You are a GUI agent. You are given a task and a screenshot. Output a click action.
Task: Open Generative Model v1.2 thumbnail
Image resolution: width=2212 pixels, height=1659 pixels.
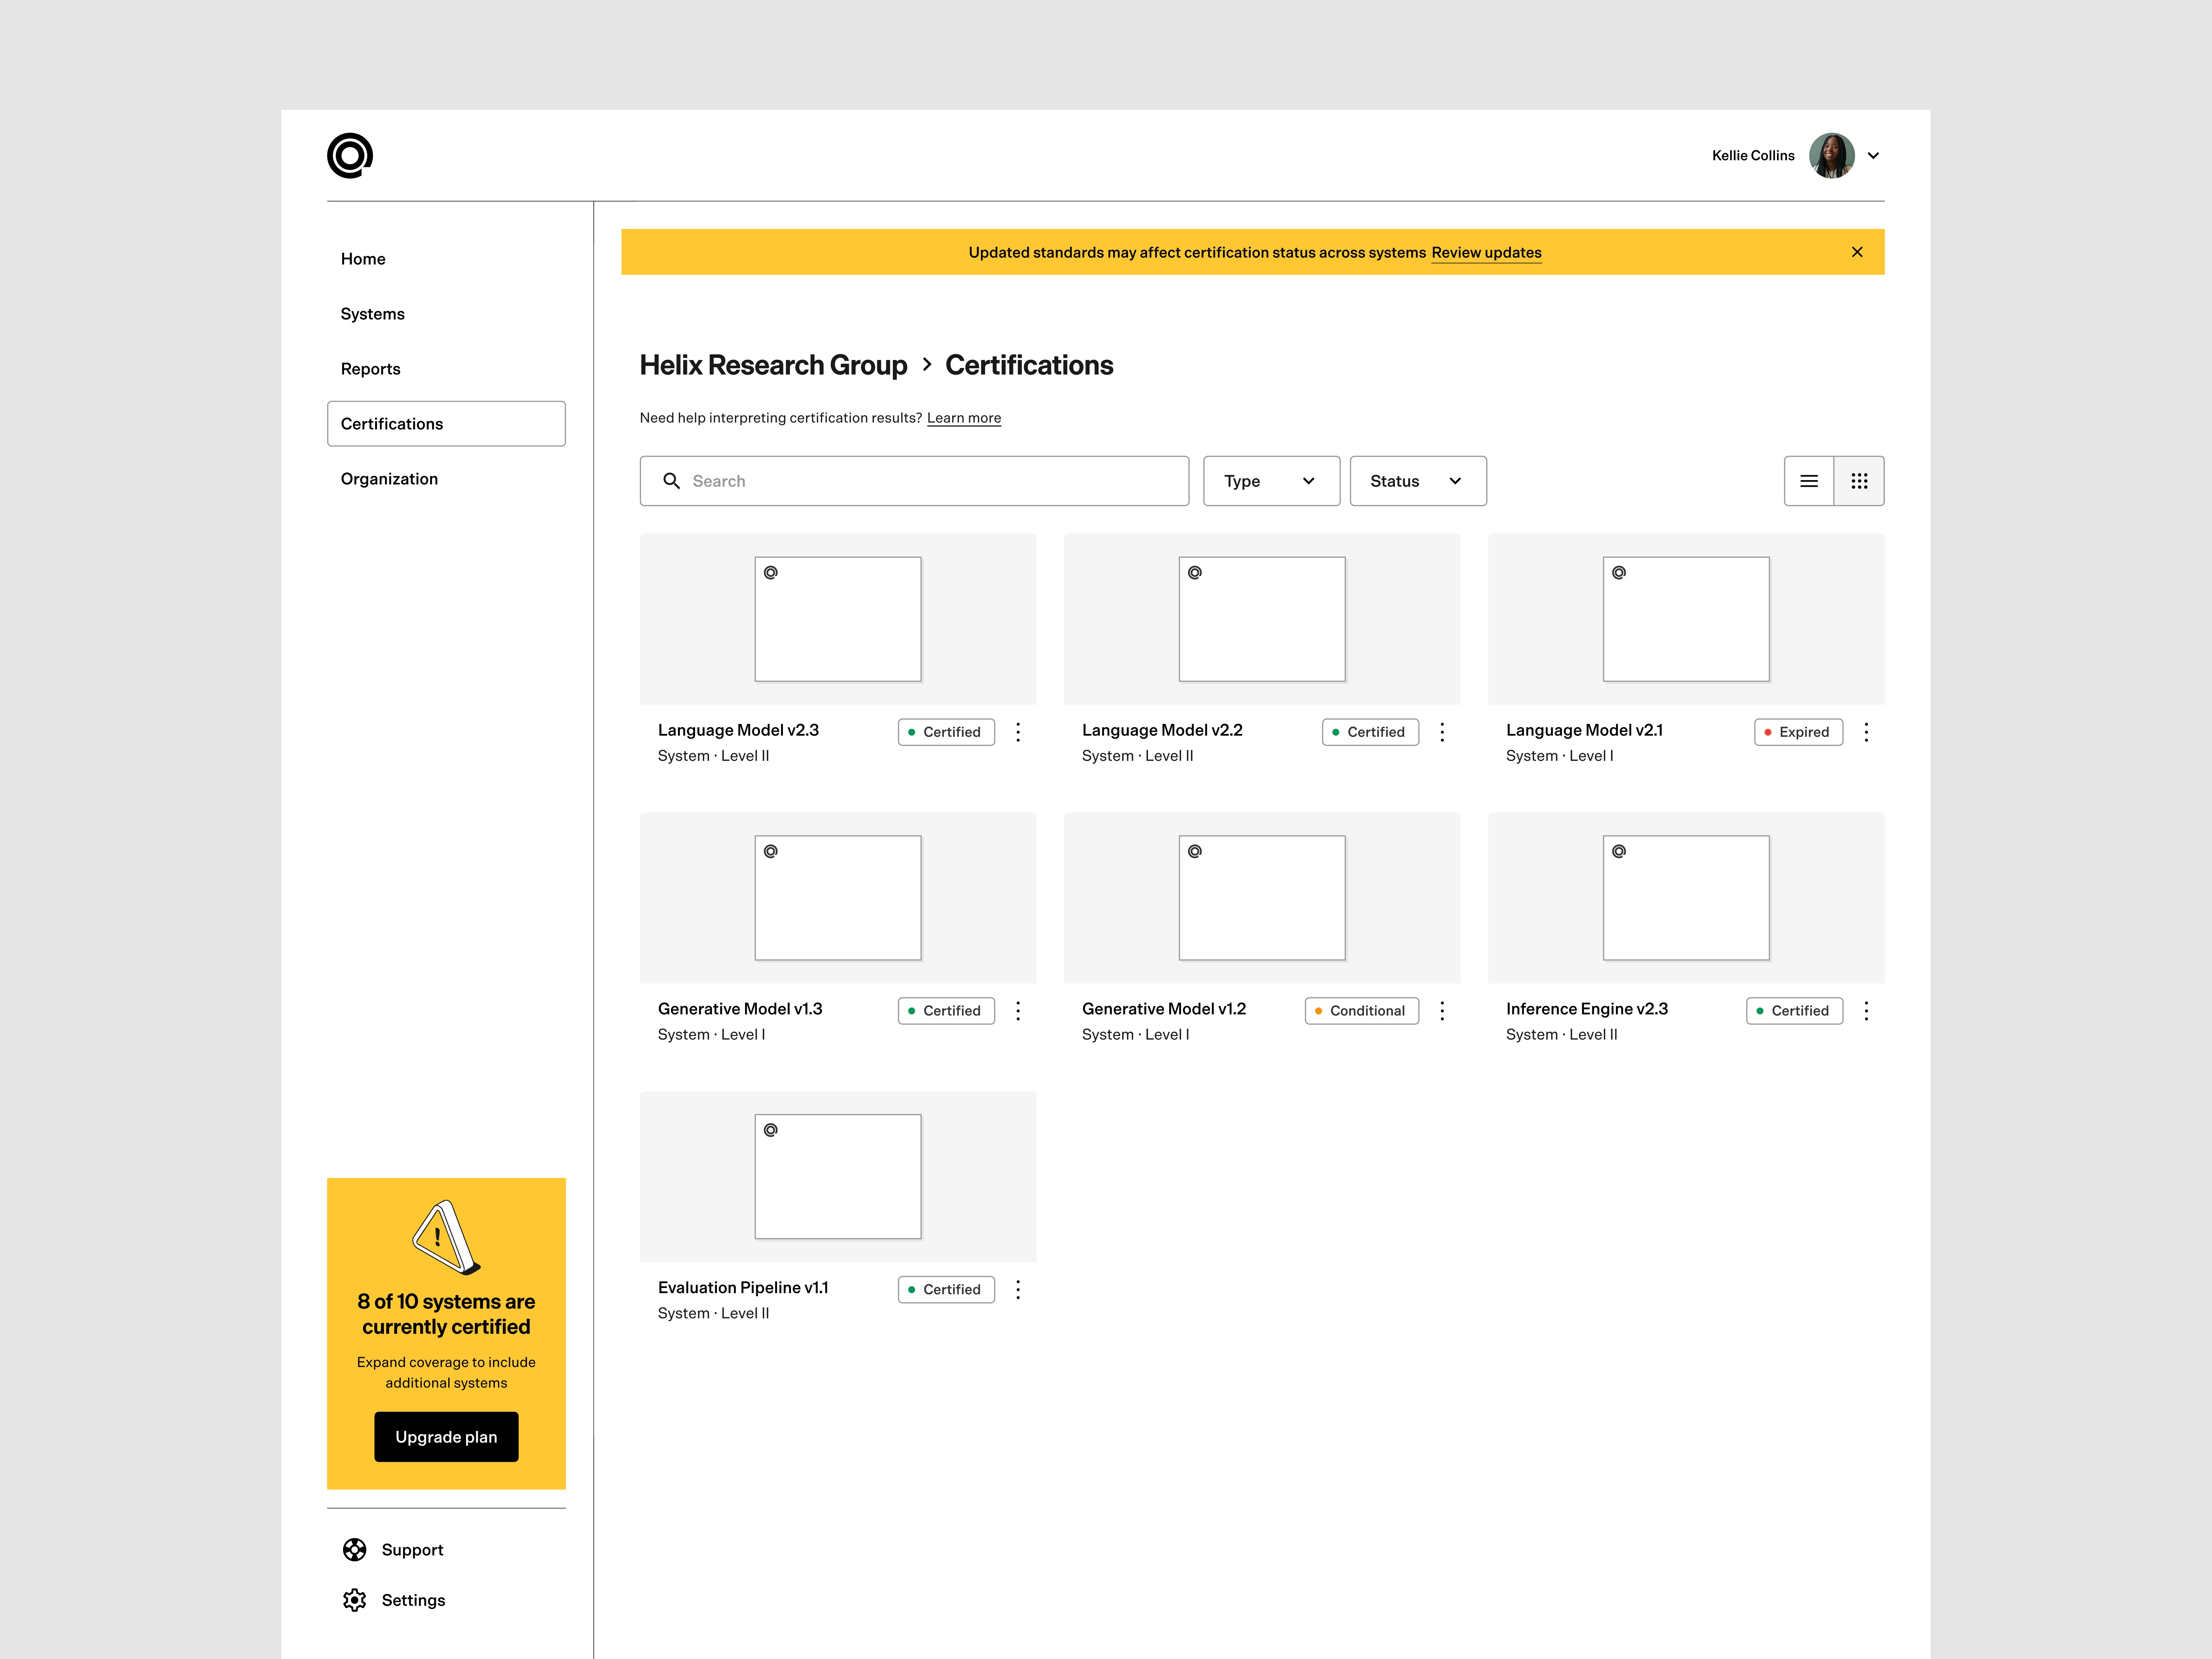(1262, 898)
